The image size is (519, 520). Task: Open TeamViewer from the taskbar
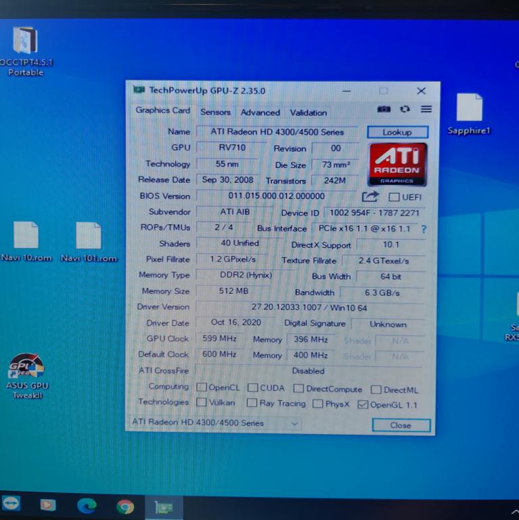12,504
